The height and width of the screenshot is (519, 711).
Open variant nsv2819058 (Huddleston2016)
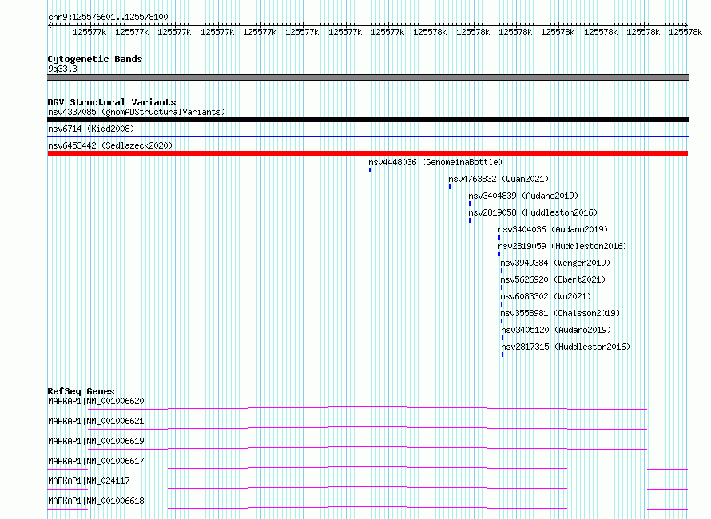coord(533,212)
